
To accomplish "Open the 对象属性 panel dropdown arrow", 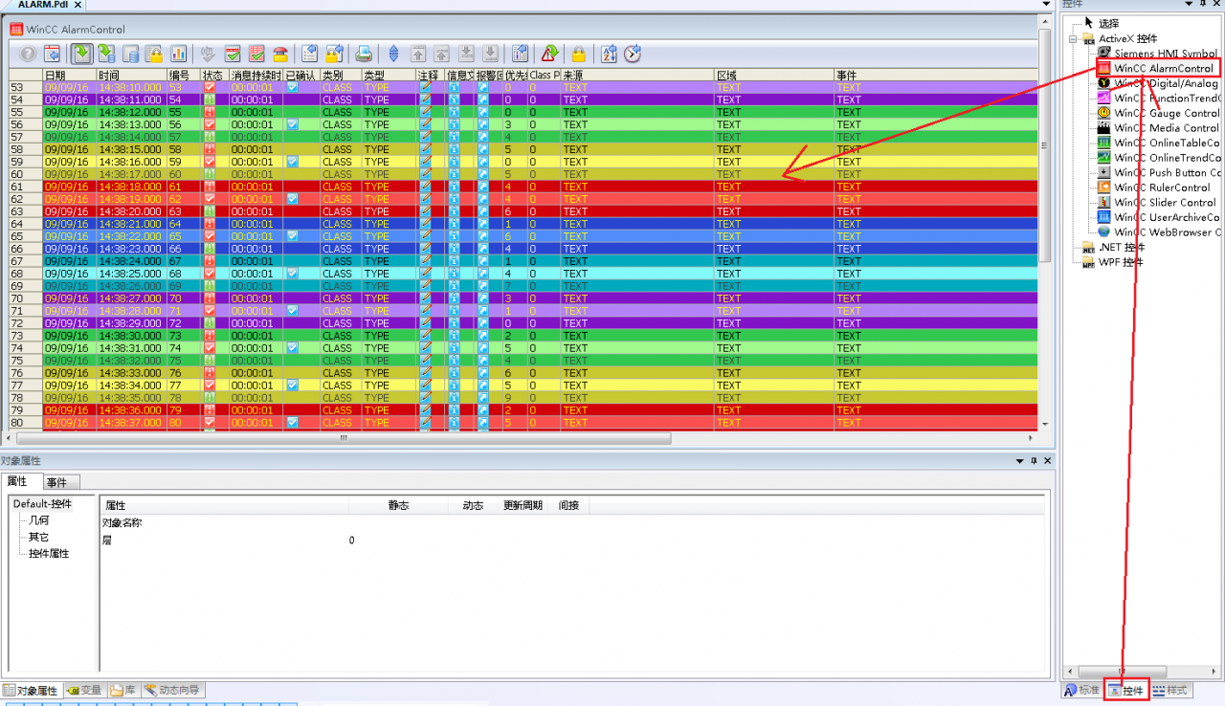I will click(x=1020, y=461).
